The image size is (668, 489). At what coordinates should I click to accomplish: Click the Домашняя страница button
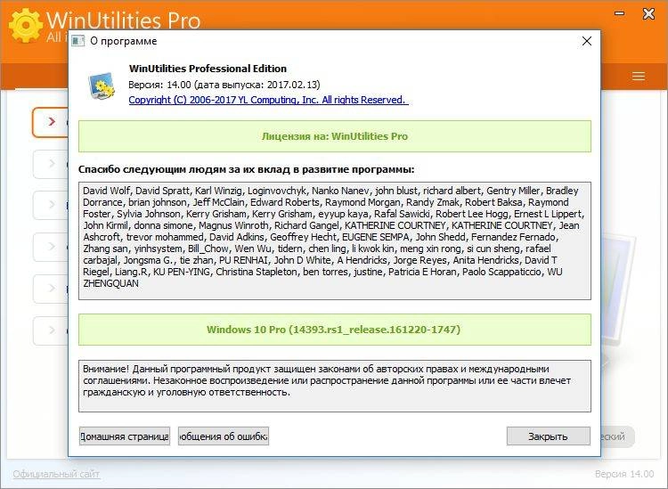tap(125, 436)
